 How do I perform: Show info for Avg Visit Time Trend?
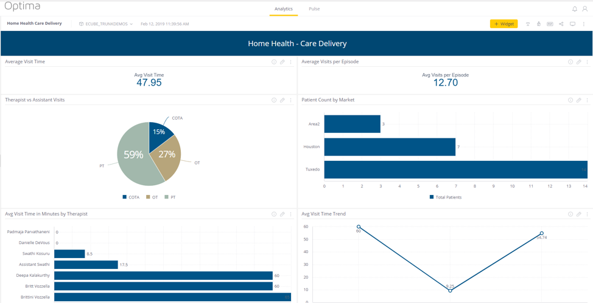(570, 214)
